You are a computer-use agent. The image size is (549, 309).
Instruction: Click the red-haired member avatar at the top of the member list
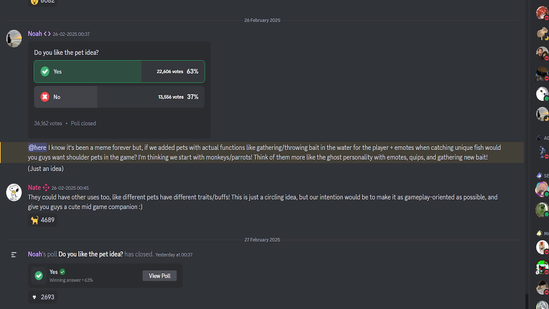click(x=542, y=13)
